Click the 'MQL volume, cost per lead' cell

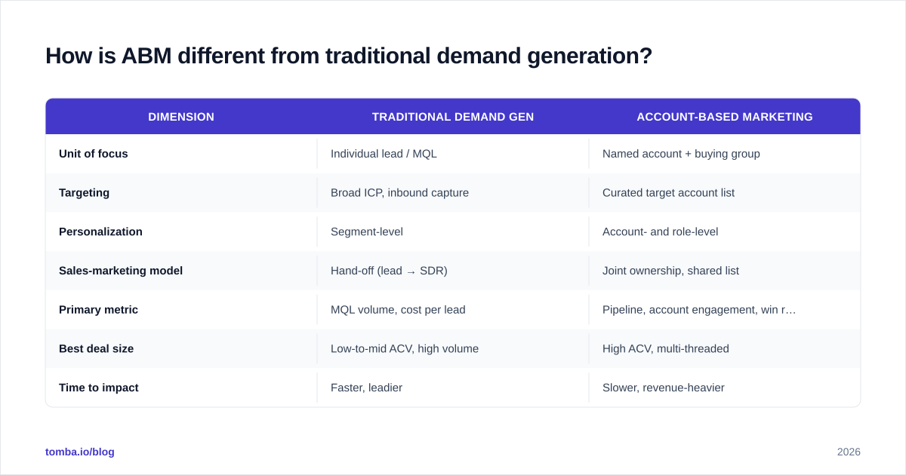pos(398,310)
